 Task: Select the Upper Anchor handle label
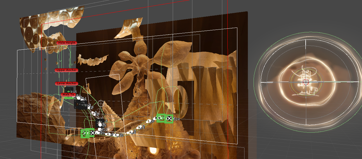tap(66, 70)
